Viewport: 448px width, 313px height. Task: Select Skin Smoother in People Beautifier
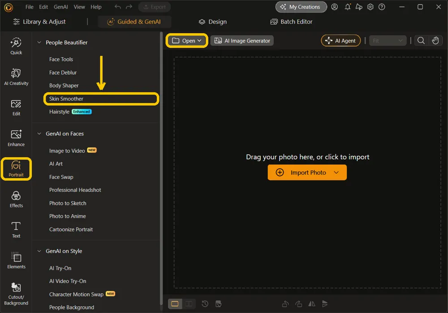click(101, 99)
